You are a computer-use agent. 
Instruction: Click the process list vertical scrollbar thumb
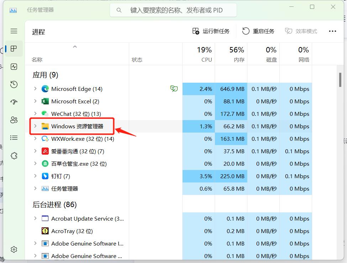(x=340, y=80)
